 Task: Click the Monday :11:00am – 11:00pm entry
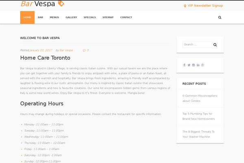44,124
